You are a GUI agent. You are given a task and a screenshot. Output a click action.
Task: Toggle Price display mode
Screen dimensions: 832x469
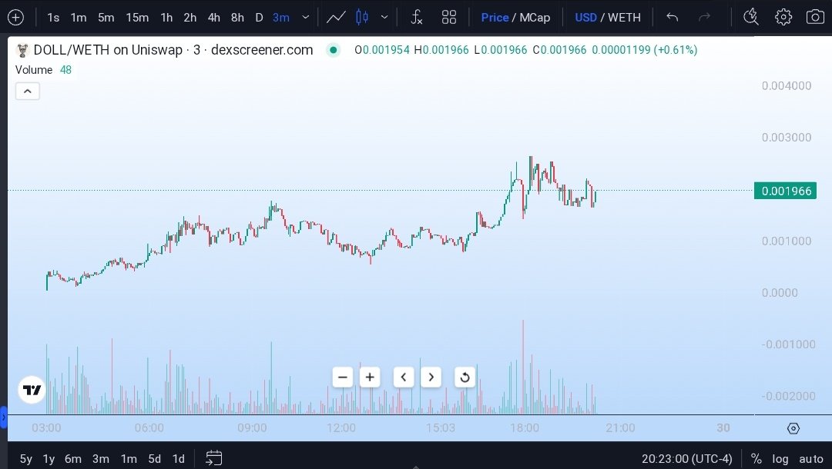click(x=495, y=18)
